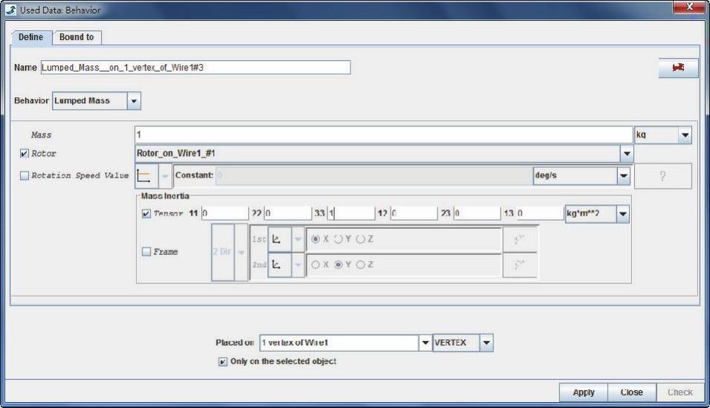Click the Close button at bottom

click(631, 392)
